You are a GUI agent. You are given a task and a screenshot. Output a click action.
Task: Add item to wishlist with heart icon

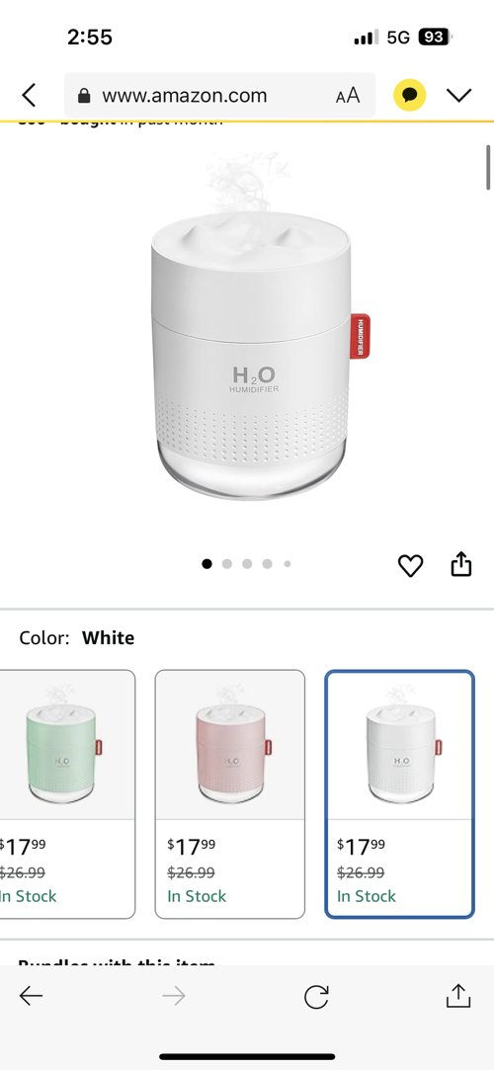click(410, 565)
